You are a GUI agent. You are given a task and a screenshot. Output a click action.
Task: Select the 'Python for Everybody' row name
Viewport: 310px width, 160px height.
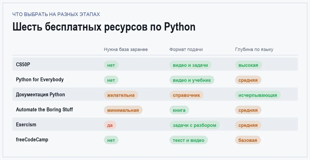click(40, 79)
